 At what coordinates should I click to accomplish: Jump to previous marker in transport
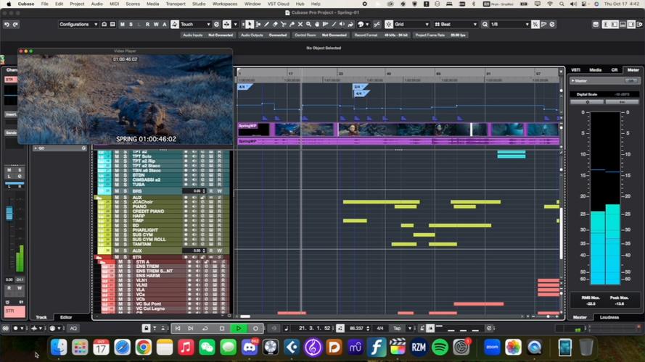click(177, 328)
